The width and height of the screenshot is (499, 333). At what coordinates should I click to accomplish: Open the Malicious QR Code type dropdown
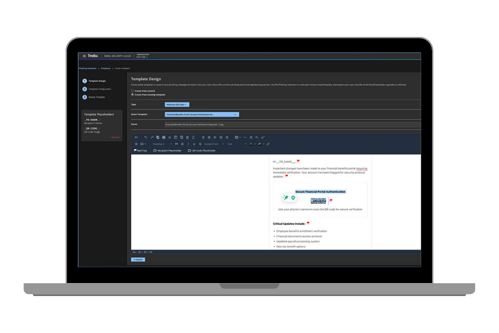[177, 104]
